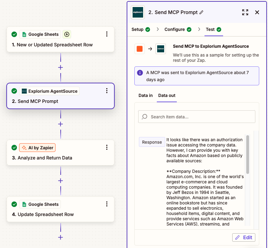This screenshot has width=268, height=248.
Task: Select the Analyze and Return Data step
Action: click(x=60, y=153)
